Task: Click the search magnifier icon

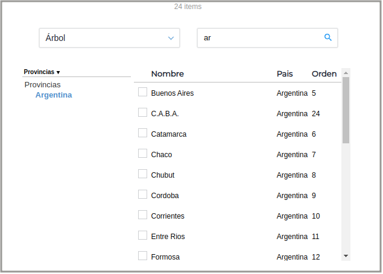Action: pyautogui.click(x=328, y=37)
